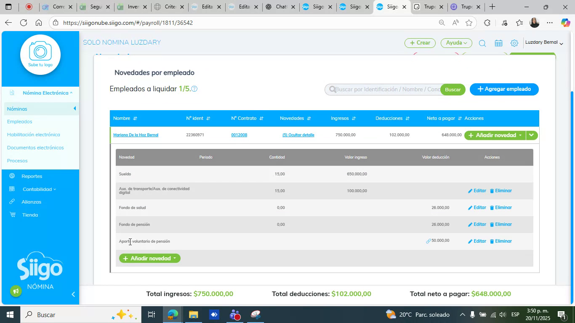The image size is (575, 323).
Task: Expand the Contabilidad sidebar menu
Action: pyautogui.click(x=39, y=189)
